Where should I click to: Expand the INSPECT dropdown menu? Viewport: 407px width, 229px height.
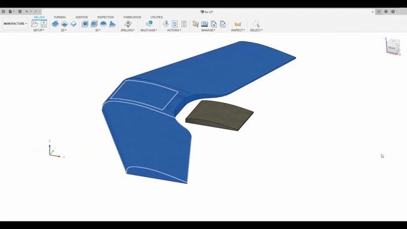(238, 30)
